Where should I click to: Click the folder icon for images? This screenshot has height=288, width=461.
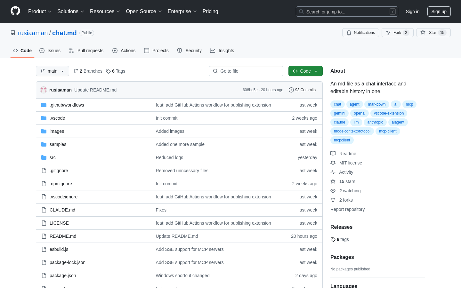pyautogui.click(x=44, y=131)
